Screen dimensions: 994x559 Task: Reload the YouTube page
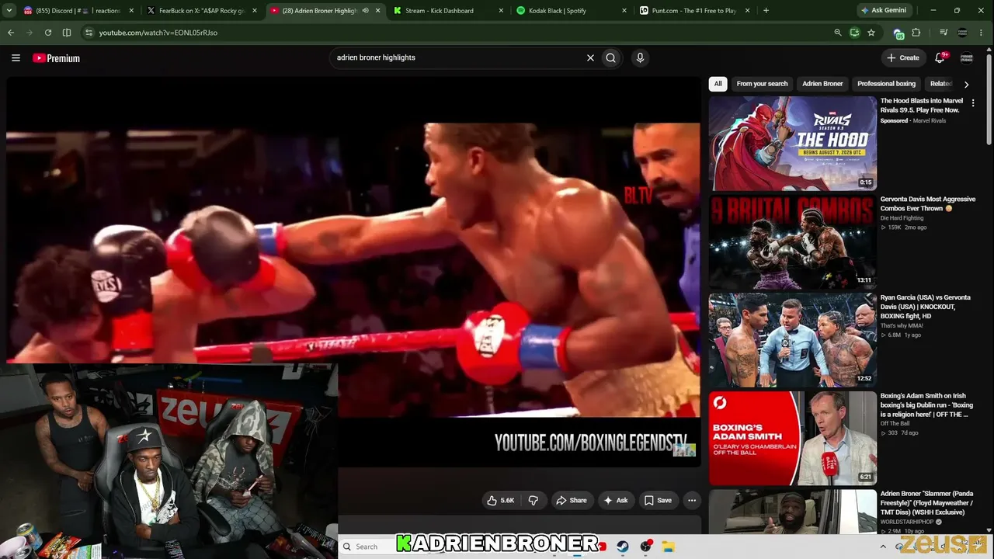(48, 33)
